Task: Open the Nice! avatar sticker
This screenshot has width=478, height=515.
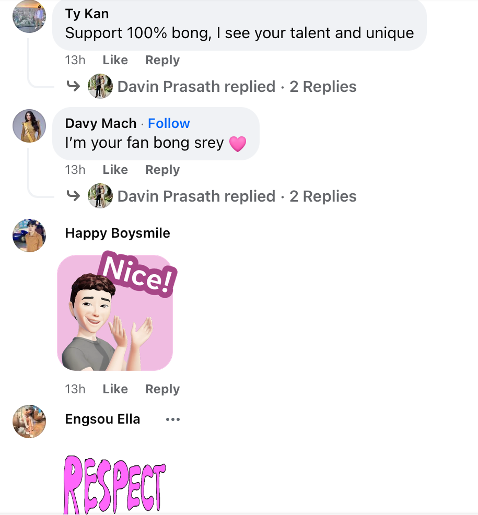Action: click(x=115, y=312)
